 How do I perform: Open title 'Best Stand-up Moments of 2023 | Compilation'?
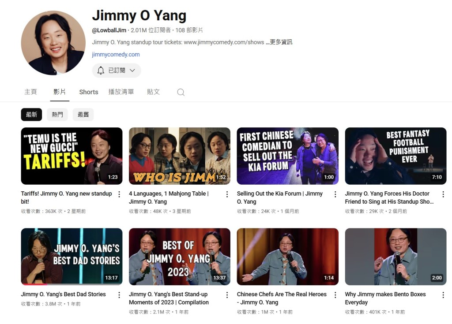coord(169,298)
